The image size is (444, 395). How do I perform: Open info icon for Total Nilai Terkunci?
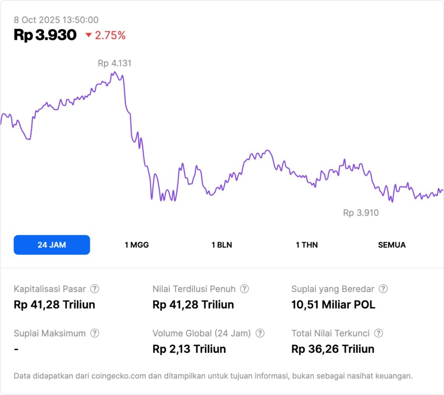tap(378, 333)
